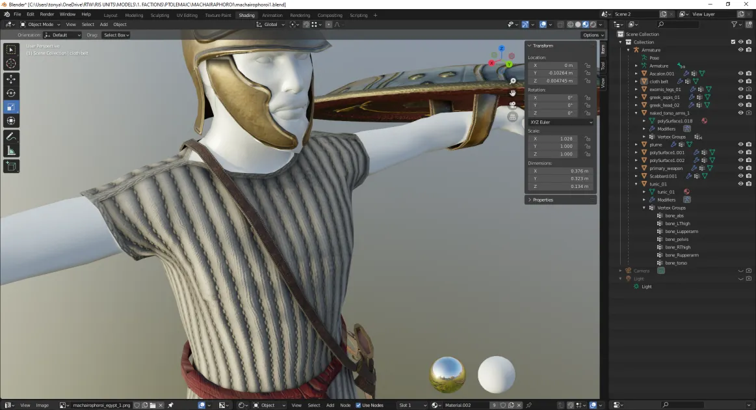The height and width of the screenshot is (410, 756).
Task: Click the Options button in viewport header
Action: [593, 34]
